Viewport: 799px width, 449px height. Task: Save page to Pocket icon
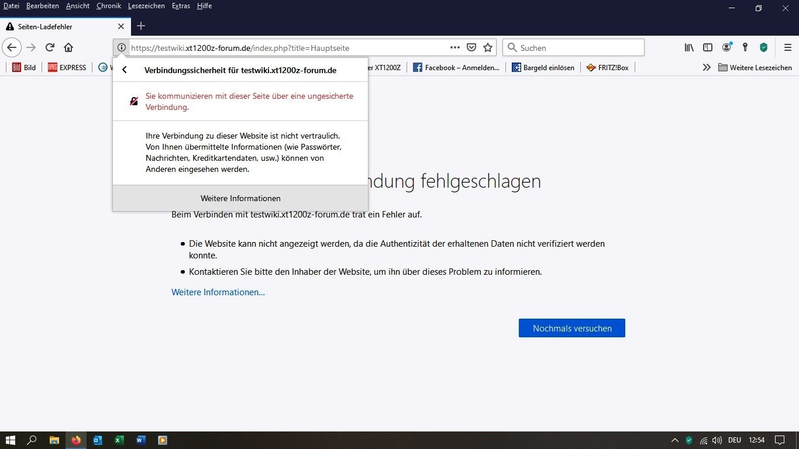(x=471, y=48)
